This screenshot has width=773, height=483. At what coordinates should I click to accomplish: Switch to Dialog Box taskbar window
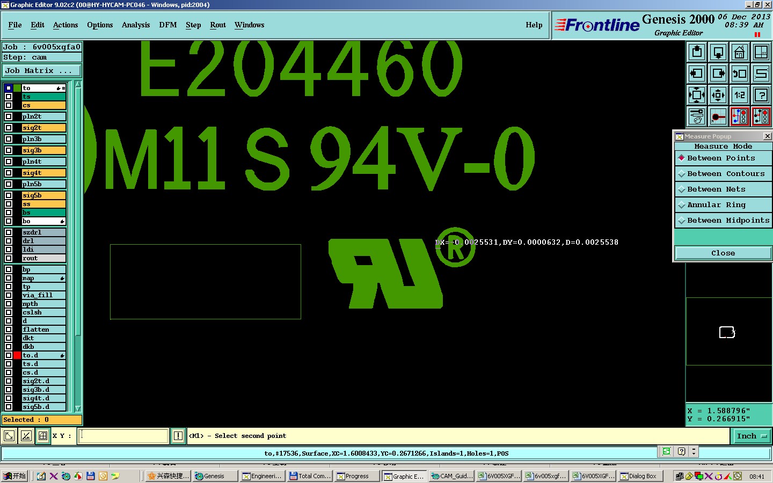click(x=640, y=476)
